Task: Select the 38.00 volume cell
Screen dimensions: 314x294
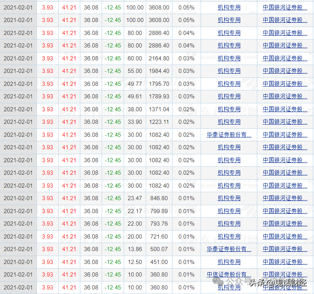Action: [x=135, y=109]
